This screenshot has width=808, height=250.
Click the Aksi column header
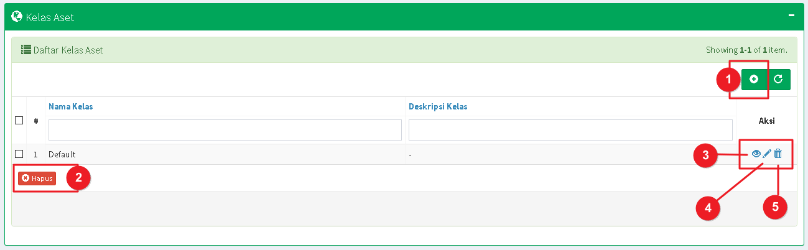tap(766, 121)
